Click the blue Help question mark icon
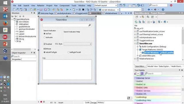This screenshot has width=184, height=104. 163,10
